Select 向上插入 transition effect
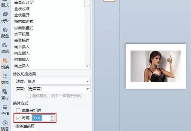191x131 pixels. (22, 66)
